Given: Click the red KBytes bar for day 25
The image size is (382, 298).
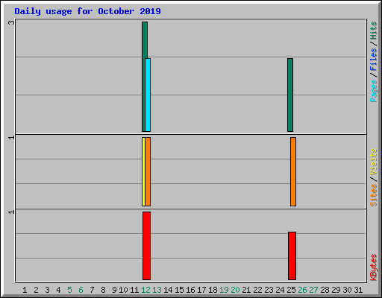Looking at the screenshot, I should tap(292, 256).
